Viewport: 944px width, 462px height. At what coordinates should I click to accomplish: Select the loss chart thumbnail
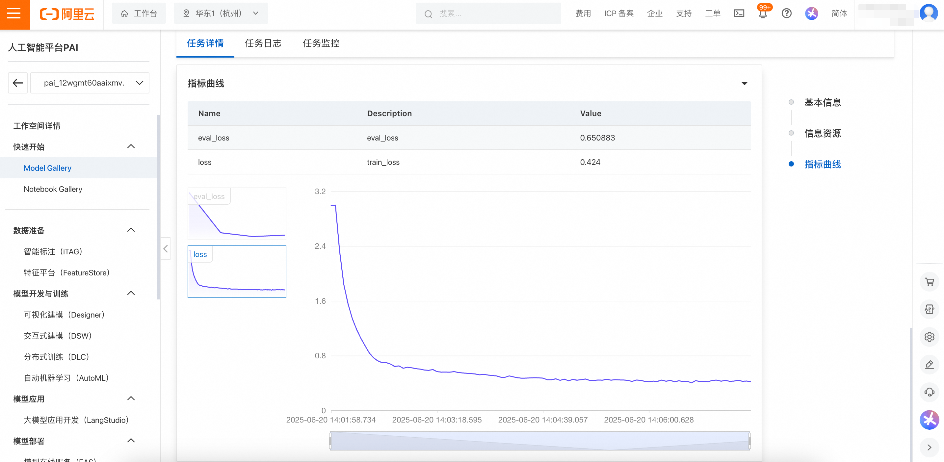(237, 272)
